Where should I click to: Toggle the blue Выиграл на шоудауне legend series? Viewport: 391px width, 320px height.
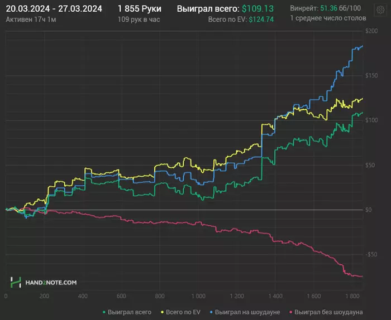click(x=245, y=312)
